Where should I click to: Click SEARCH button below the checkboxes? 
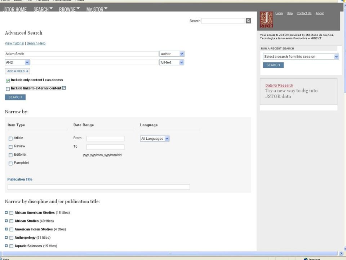coord(15,97)
